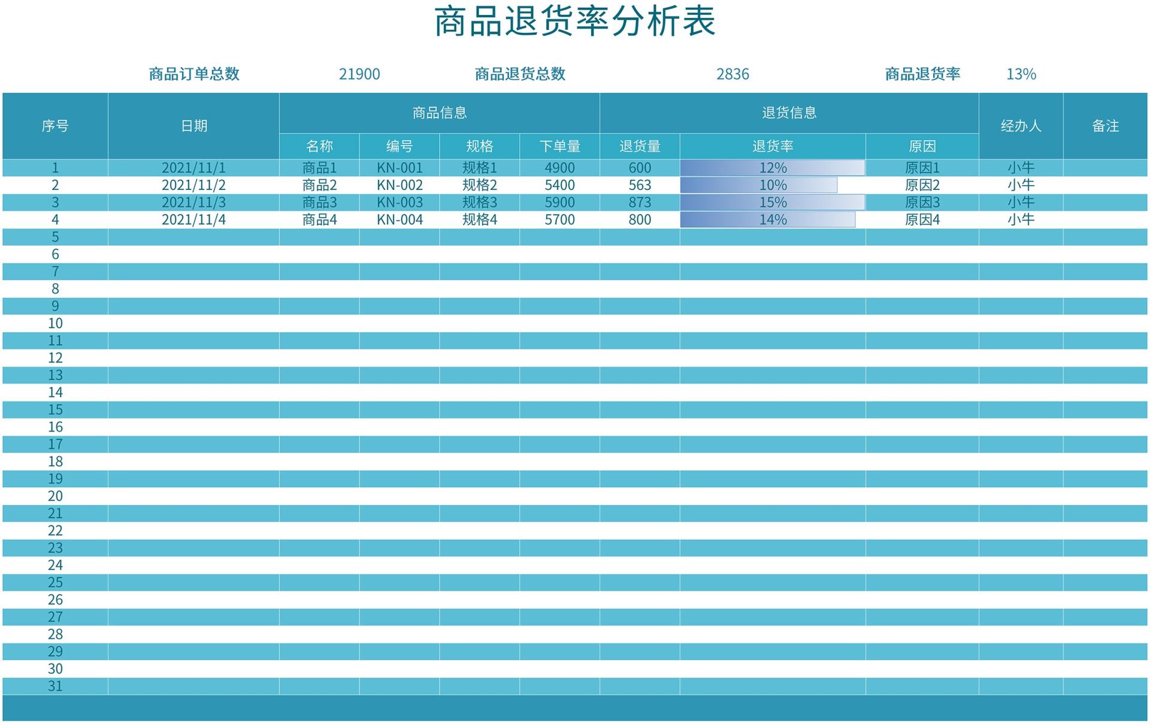
Task: Click the 经办人 column header
Action: click(1021, 126)
